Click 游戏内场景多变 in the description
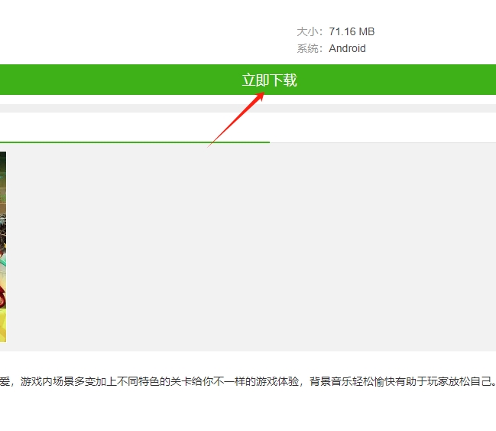Viewport: 496px width, 431px height. tap(56, 380)
